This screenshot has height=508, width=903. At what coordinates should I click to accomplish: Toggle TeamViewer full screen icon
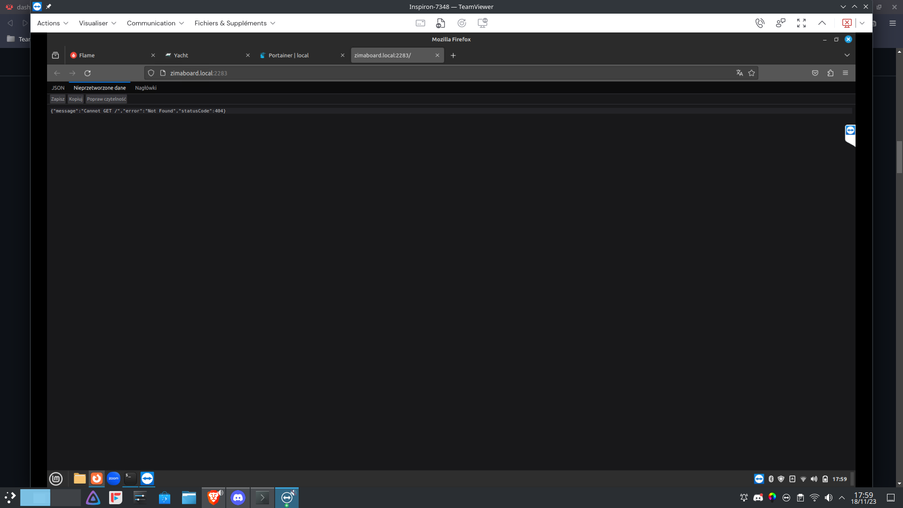[801, 23]
